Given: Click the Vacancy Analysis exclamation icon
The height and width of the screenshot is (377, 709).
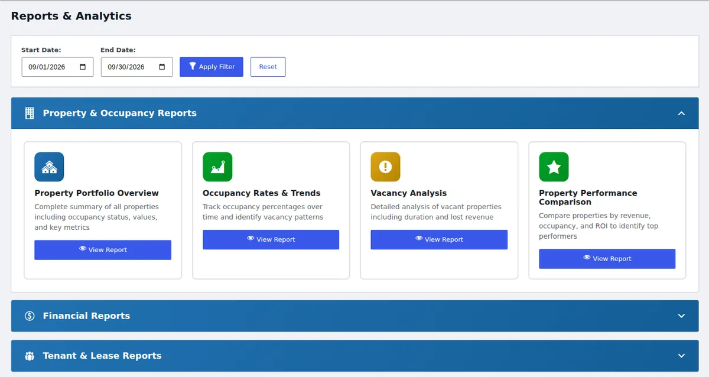Looking at the screenshot, I should 385,167.
